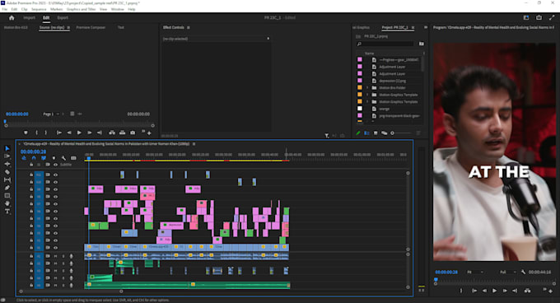Select the Pen tool
This screenshot has height=303, width=560.
tap(7, 188)
